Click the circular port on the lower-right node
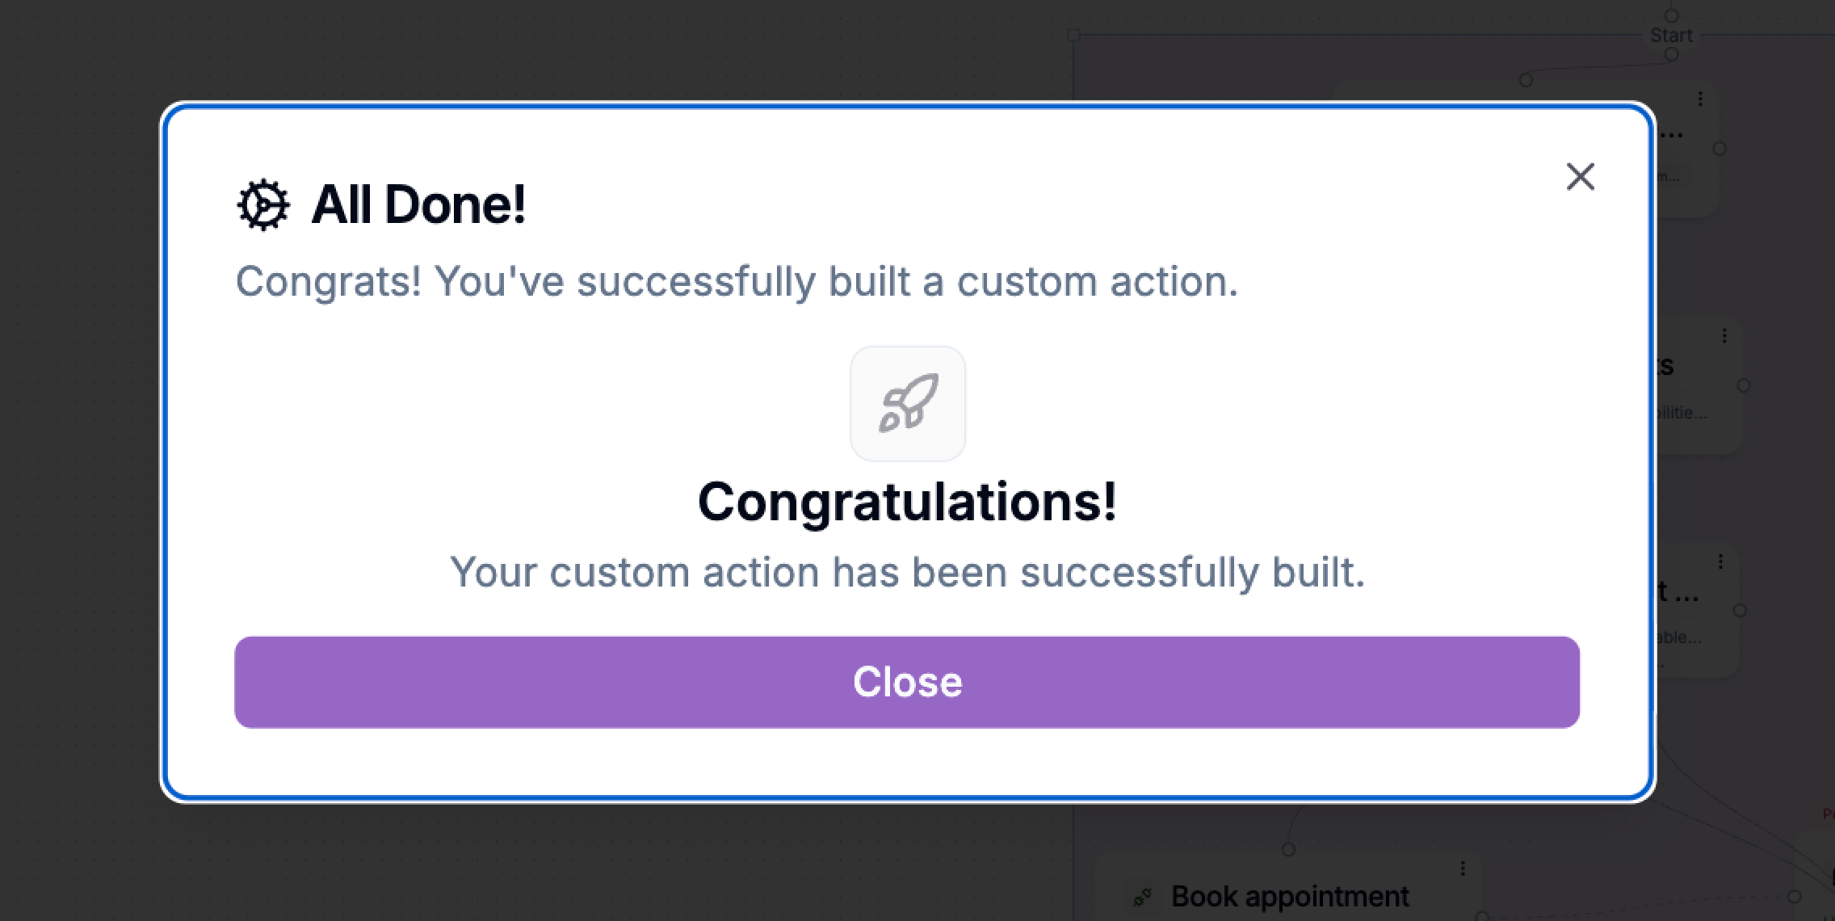This screenshot has height=921, width=1835. [1740, 609]
